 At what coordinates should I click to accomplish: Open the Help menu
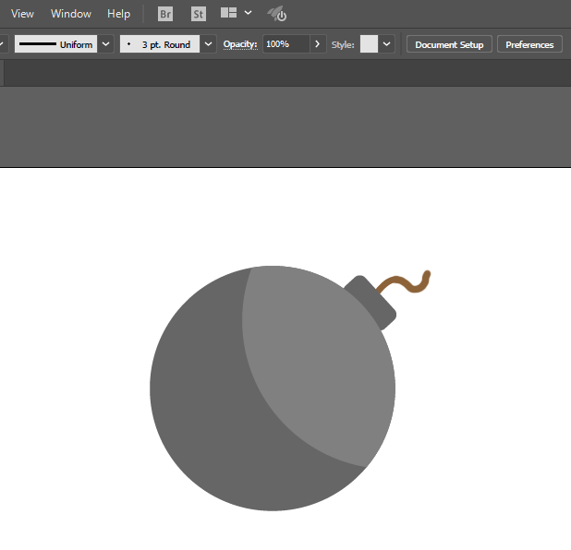pos(118,14)
